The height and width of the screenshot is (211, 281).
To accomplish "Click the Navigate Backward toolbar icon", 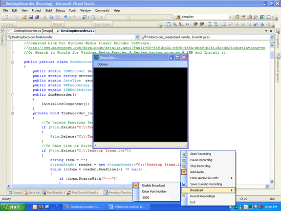I will (x=85, y=17).
